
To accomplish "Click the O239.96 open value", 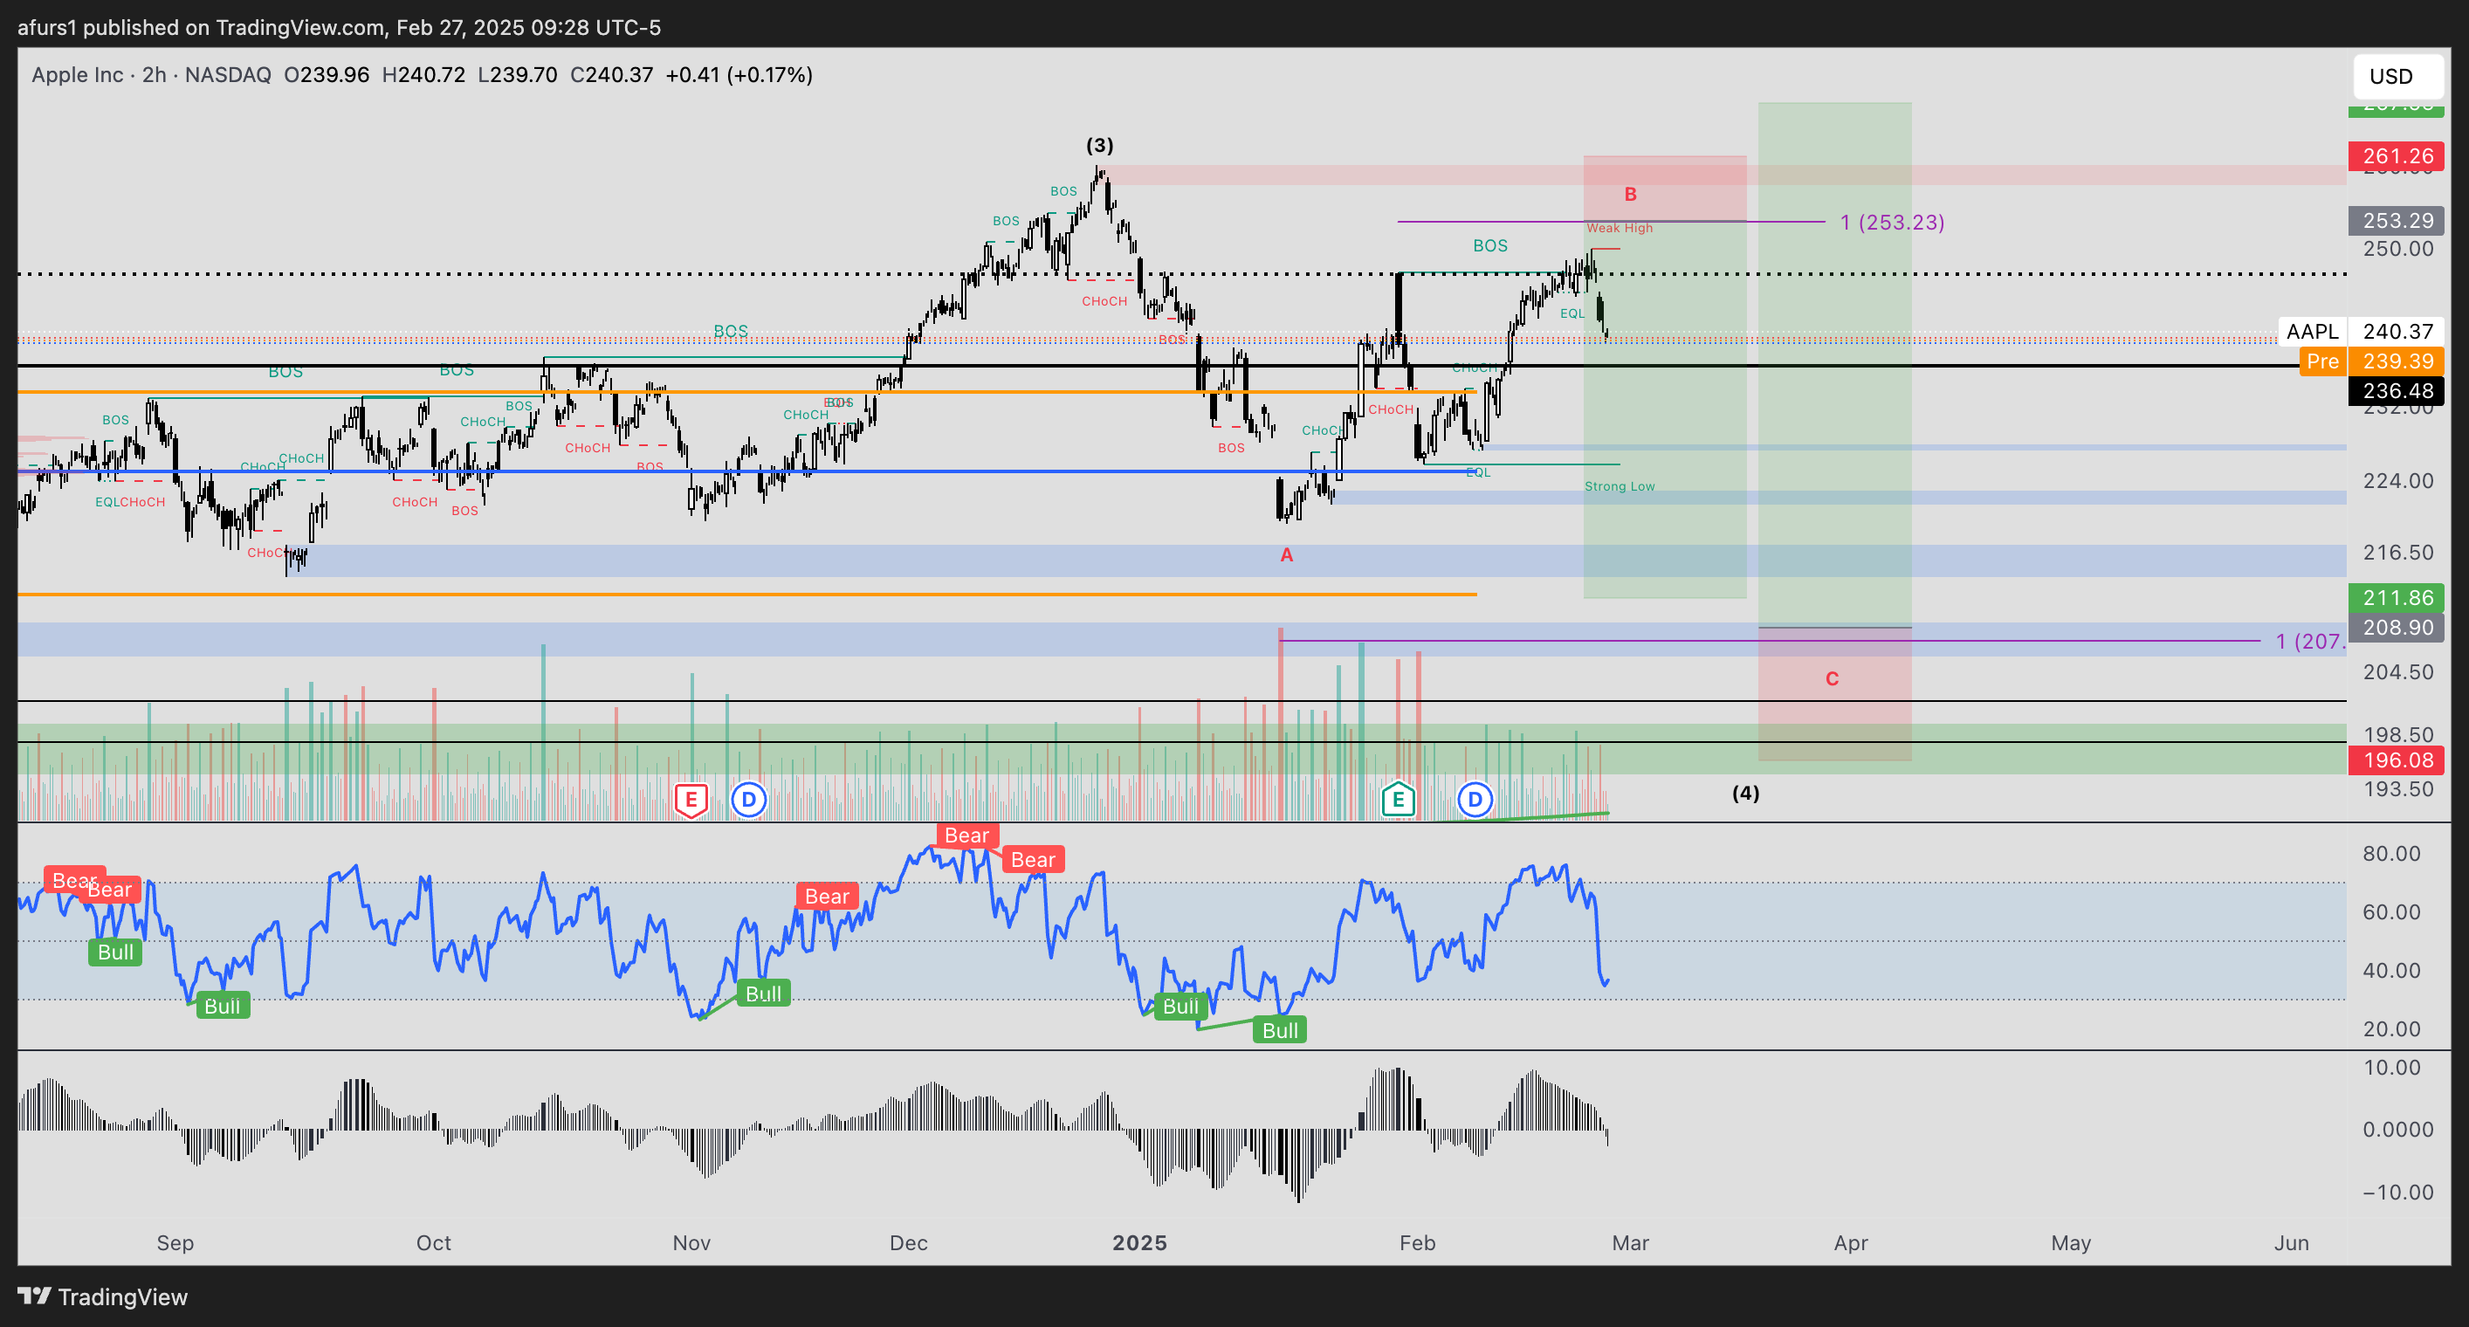I will [x=327, y=75].
